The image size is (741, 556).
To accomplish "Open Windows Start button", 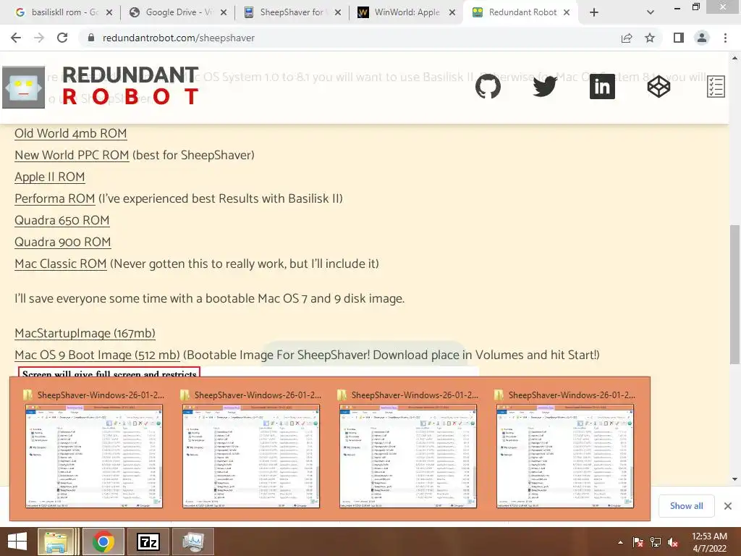I will (17, 542).
